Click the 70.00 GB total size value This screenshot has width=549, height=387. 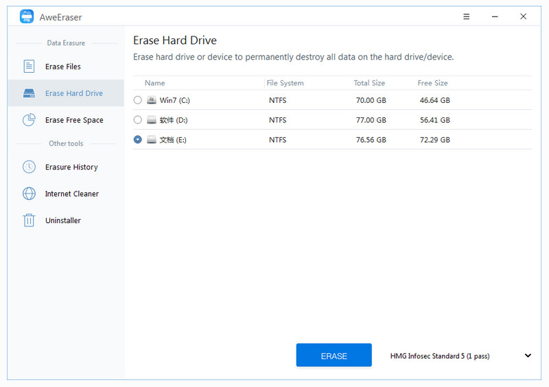point(371,100)
